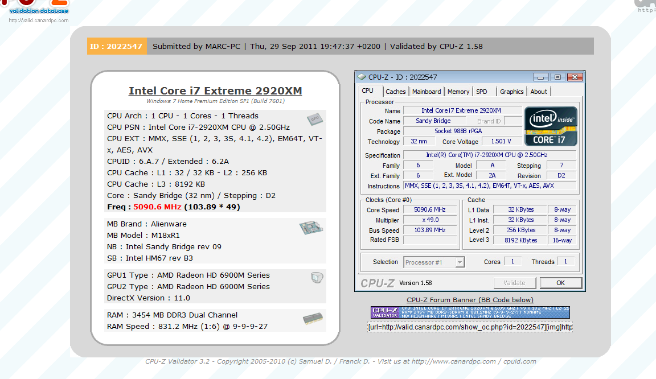656x379 pixels.
Task: Expand the Processor #1 selection dropdown
Action: [x=460, y=262]
